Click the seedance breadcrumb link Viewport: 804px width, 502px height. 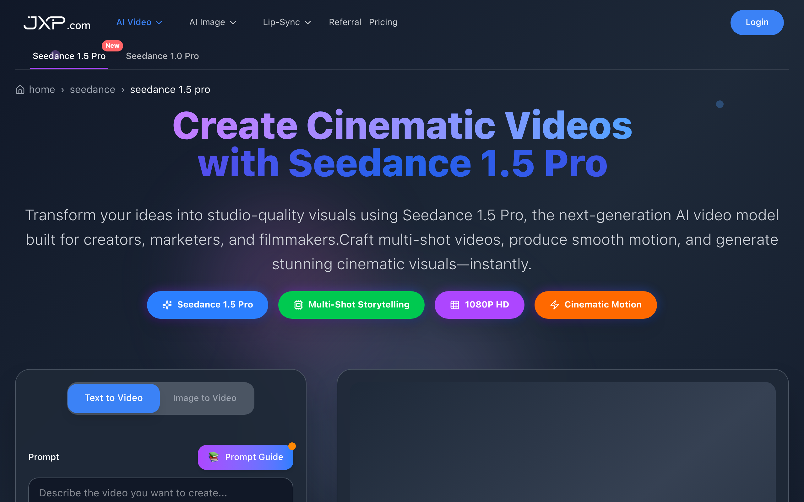(92, 90)
